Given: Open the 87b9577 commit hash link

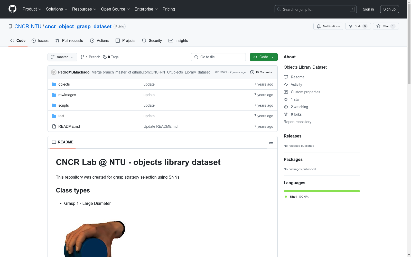Looking at the screenshot, I should pos(221,72).
